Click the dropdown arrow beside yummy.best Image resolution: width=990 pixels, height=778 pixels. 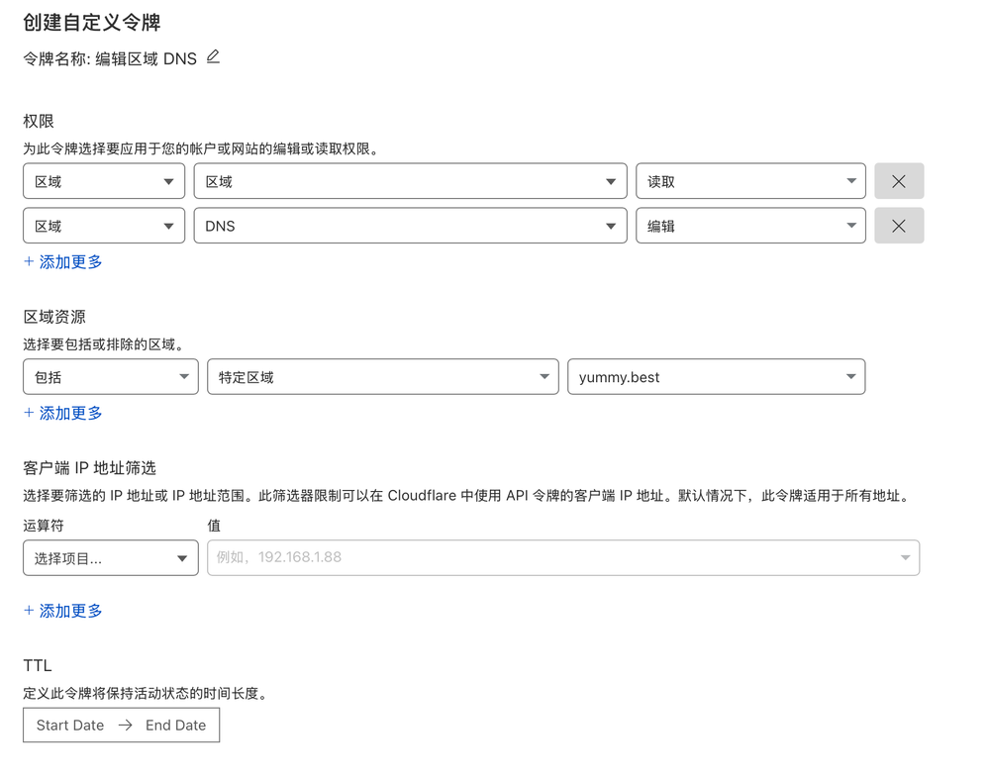pyautogui.click(x=850, y=376)
